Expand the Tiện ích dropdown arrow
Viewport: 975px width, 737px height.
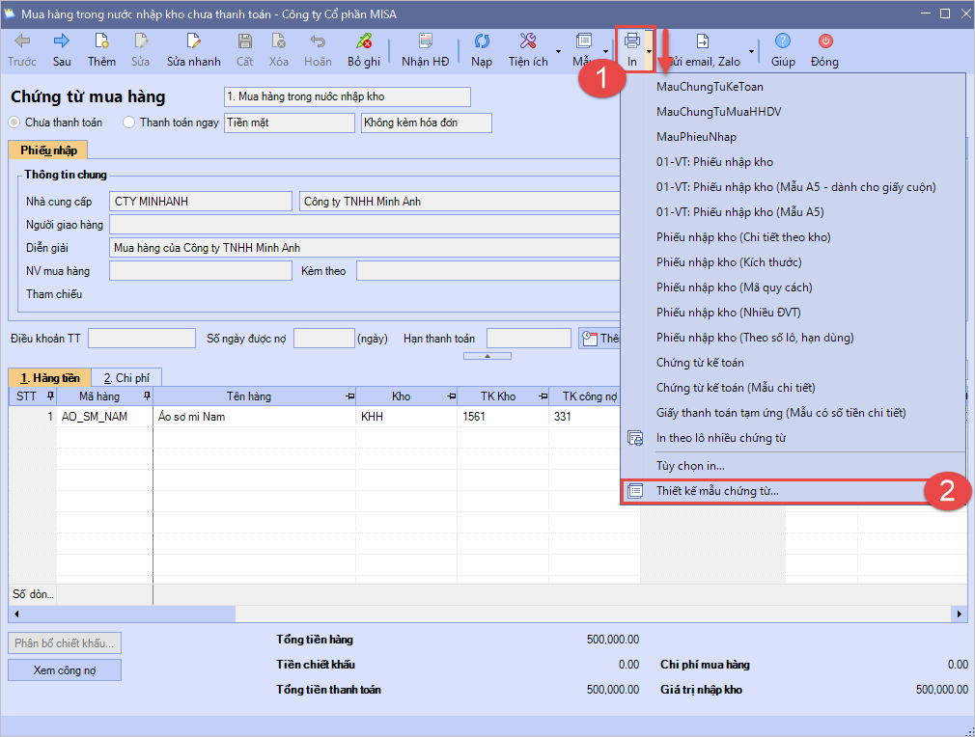pyautogui.click(x=558, y=50)
